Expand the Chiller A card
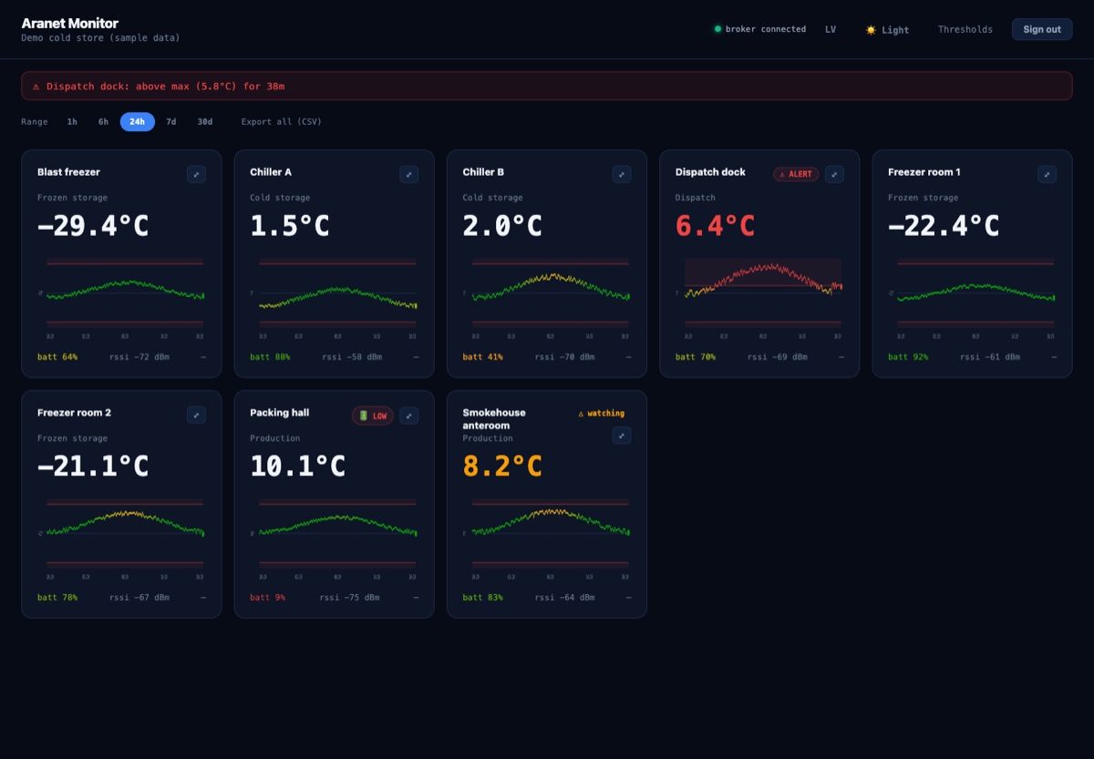The width and height of the screenshot is (1094, 759). coord(409,174)
